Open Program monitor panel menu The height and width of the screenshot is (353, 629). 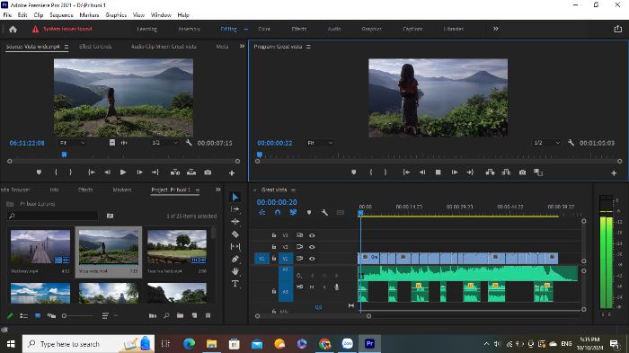click(x=308, y=47)
